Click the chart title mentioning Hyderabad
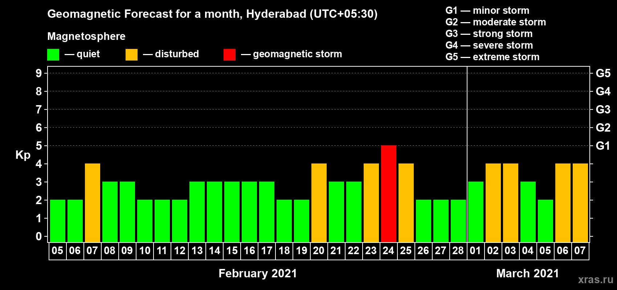This screenshot has width=617, height=290. coord(212,14)
